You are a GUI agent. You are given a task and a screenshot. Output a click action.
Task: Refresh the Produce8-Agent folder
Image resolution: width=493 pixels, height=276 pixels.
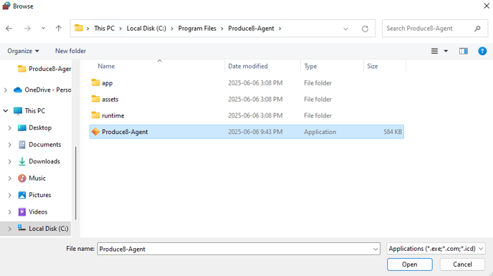(x=365, y=29)
